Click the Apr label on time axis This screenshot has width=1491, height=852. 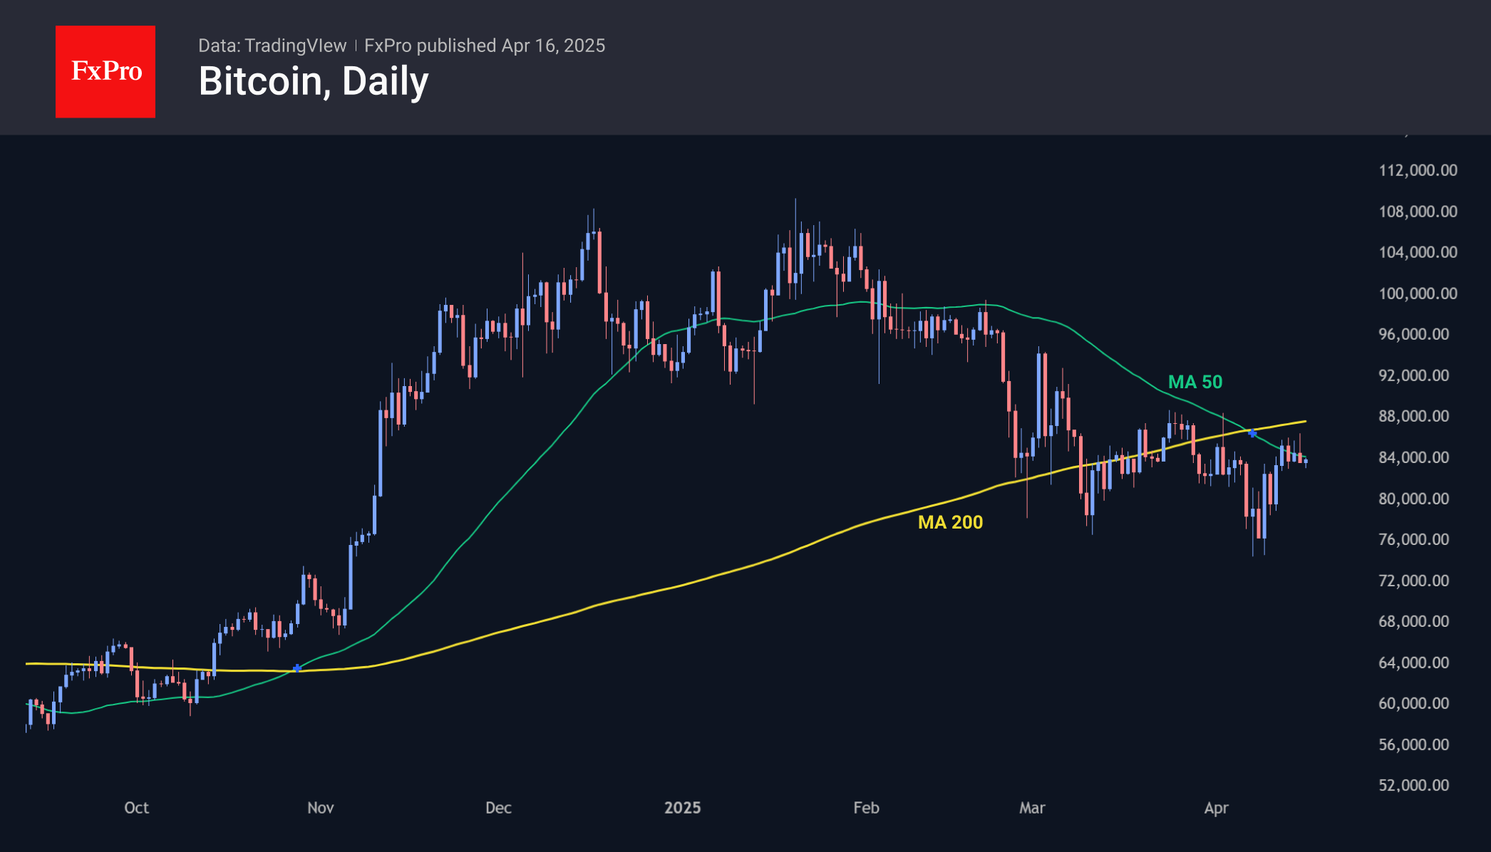[x=1216, y=808]
